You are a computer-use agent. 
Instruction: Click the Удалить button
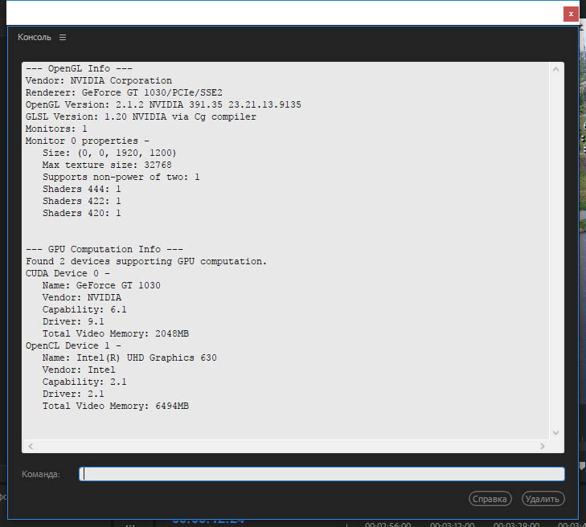coord(543,499)
